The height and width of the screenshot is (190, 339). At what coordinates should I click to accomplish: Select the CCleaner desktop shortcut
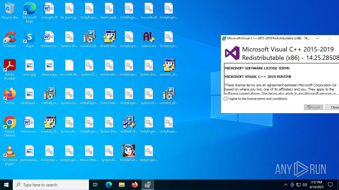pyautogui.click(x=10, y=40)
